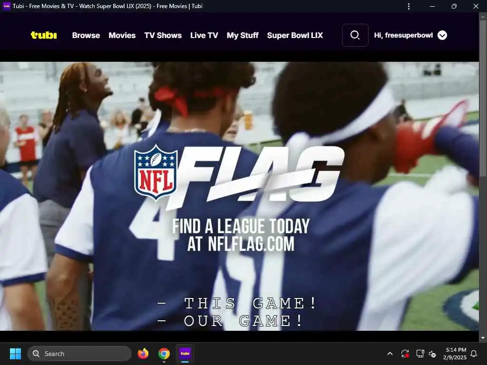Restore down the Tubi window

point(454,6)
